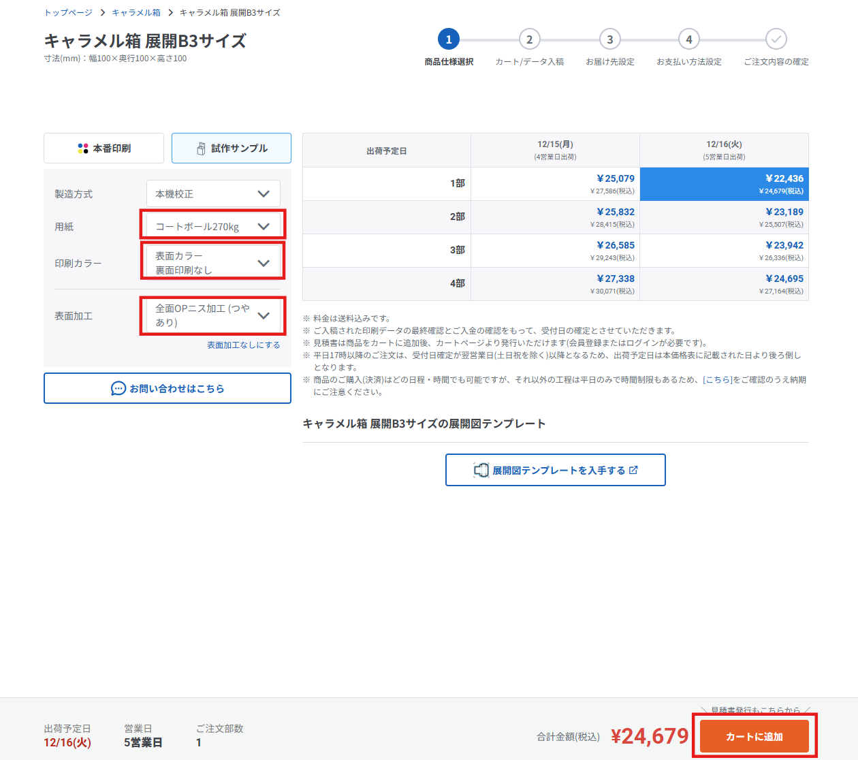Switch to the 試作サンプル tab
The width and height of the screenshot is (858, 760).
pos(231,148)
